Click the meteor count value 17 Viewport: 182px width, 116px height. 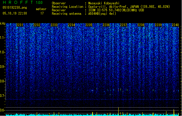pos(42,13)
